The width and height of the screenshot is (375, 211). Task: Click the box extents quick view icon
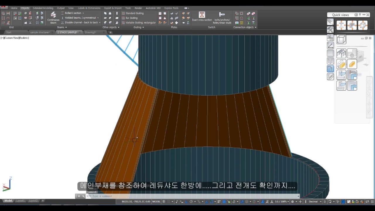point(363,25)
